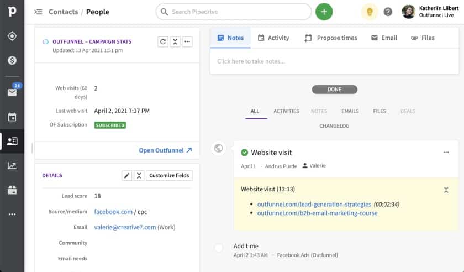Select the Email tab
The height and width of the screenshot is (272, 464).
click(384, 38)
